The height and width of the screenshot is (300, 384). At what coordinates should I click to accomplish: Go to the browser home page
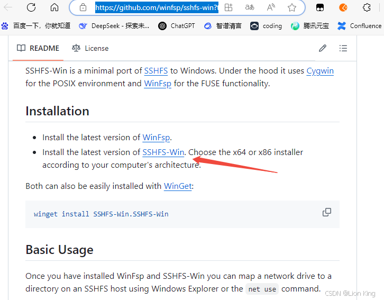click(x=54, y=7)
